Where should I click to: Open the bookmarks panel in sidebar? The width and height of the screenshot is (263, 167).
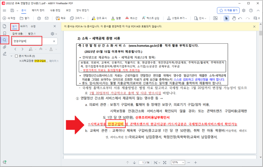[5, 33]
